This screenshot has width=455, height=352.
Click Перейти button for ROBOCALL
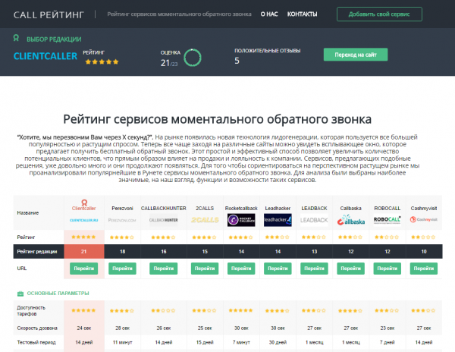(387, 269)
